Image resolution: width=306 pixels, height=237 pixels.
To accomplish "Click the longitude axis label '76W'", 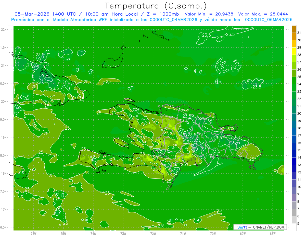I will tap(33, 233).
